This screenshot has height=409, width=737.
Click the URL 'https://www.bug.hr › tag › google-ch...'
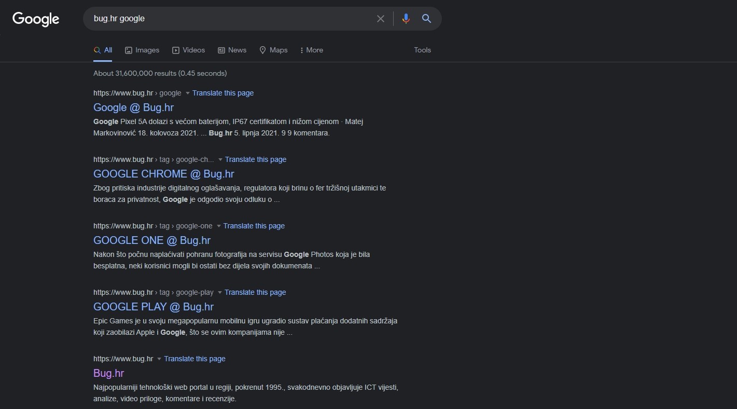click(154, 160)
